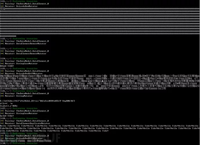Click the '[128,-,-] Performing iteration' line
The height and width of the screenshot is (145, 200).
(19, 118)
